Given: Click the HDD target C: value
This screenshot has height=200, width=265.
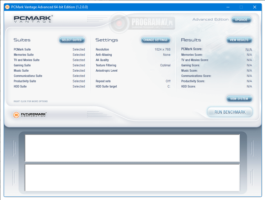Looking at the screenshot, I should pos(169,86).
